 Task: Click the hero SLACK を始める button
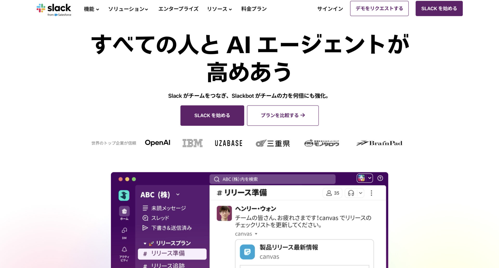[212, 115]
